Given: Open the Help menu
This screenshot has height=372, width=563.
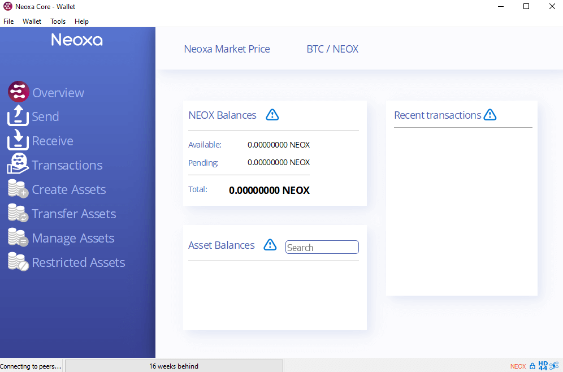Looking at the screenshot, I should tap(81, 21).
